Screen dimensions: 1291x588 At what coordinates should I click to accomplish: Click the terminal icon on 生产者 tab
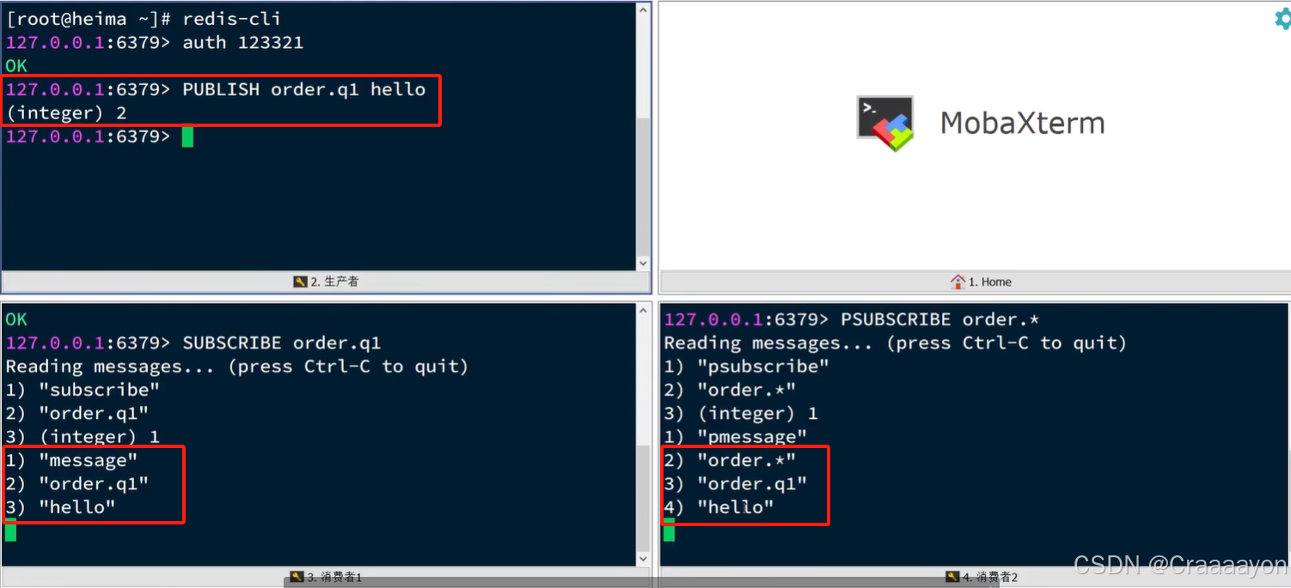coord(300,282)
